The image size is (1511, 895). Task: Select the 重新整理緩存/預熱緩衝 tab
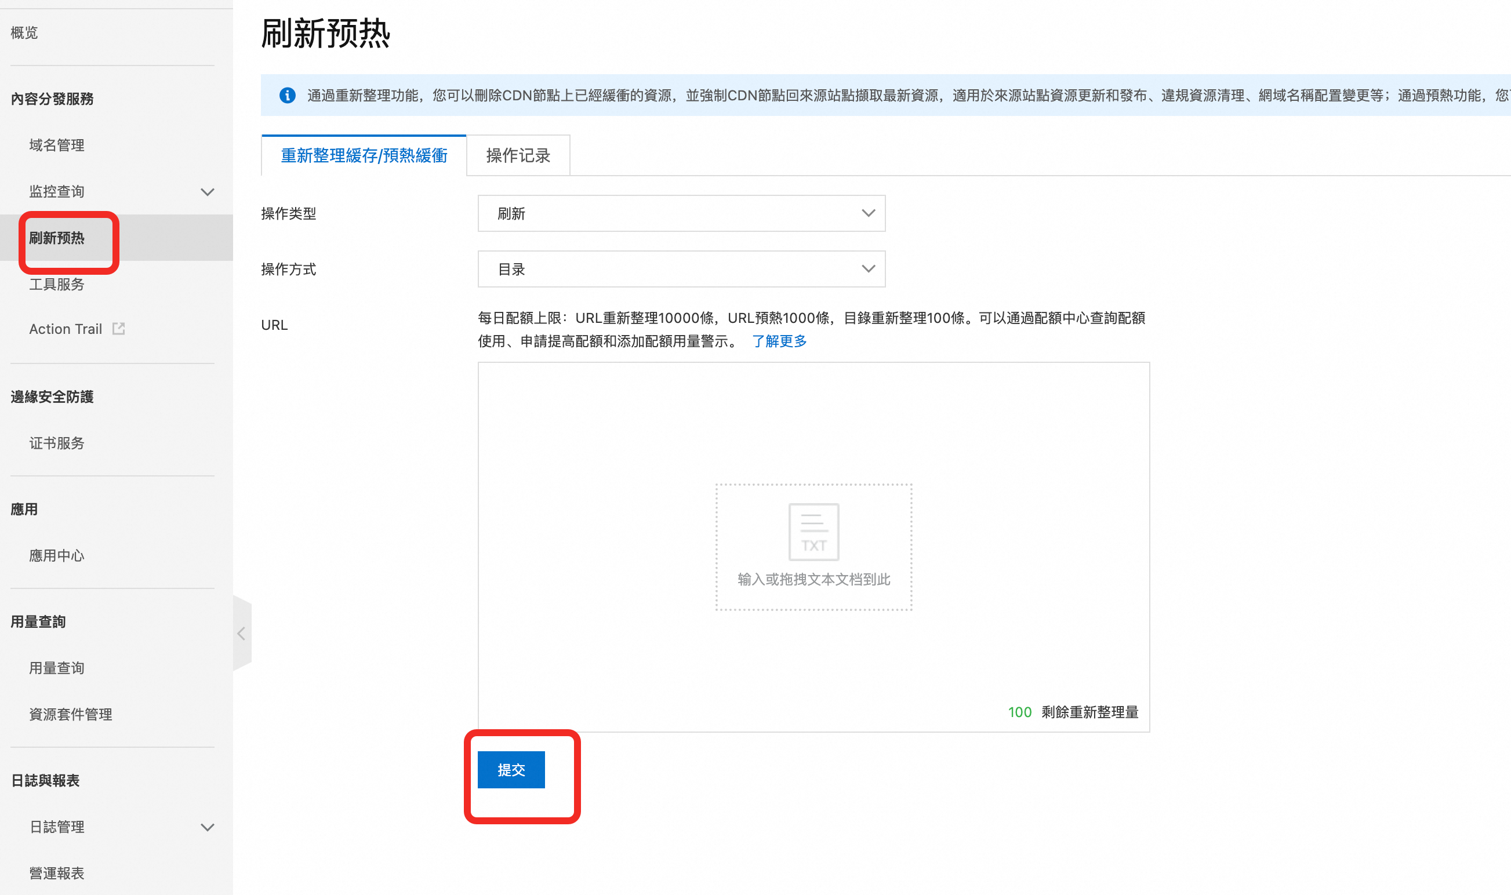[364, 155]
